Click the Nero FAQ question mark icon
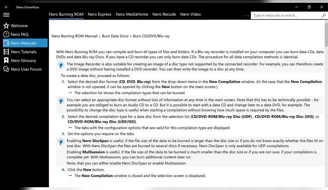 (6, 34)
